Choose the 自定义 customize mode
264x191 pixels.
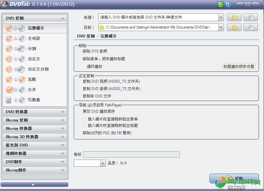[x=34, y=59]
